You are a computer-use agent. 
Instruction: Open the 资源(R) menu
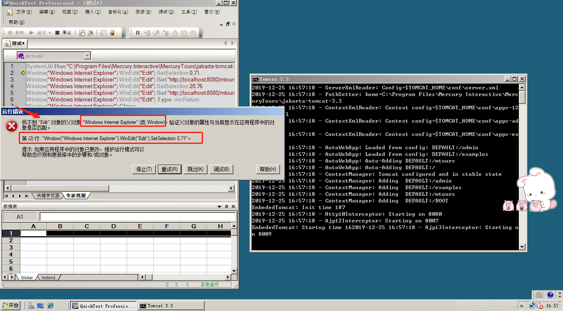coord(143,12)
